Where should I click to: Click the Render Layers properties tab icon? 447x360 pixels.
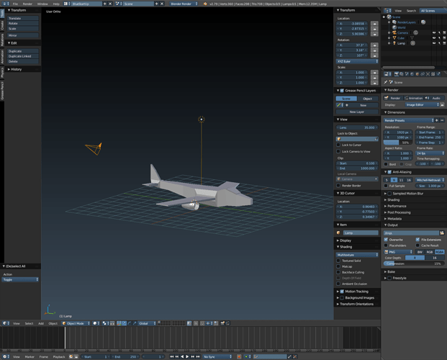coord(402,74)
